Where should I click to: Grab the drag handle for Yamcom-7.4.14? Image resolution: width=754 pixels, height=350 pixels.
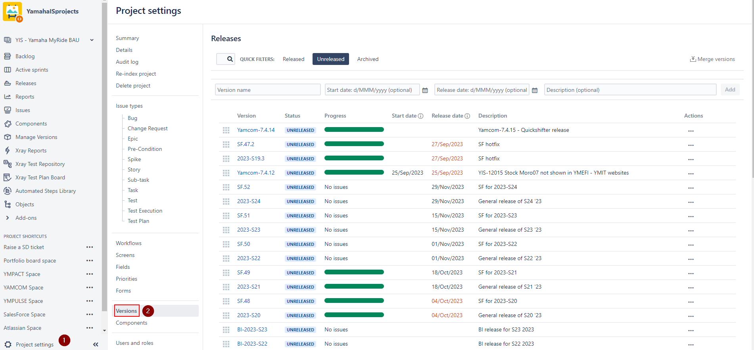tap(226, 130)
